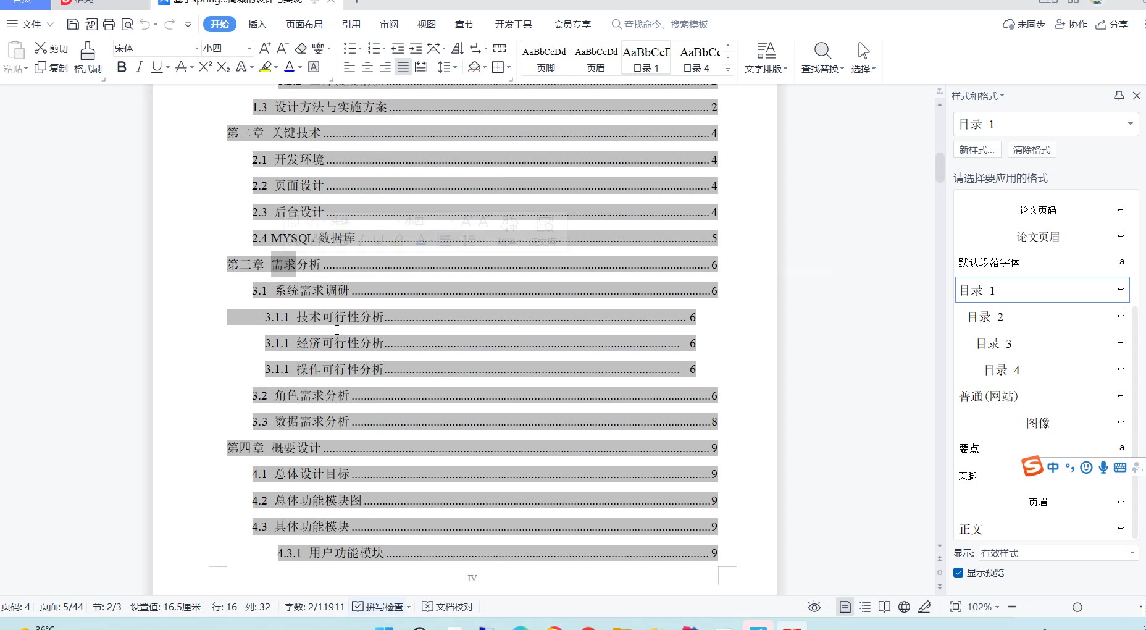Click the font color A button
Screen dimensions: 1146x630
pos(290,67)
